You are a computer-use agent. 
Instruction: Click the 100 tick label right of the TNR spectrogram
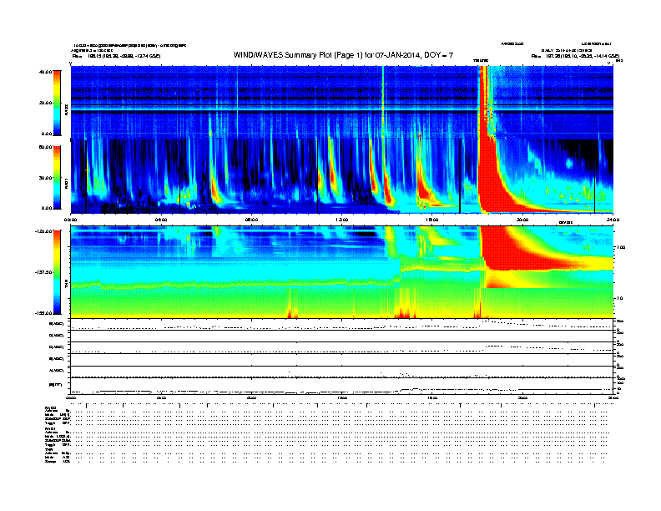[621, 247]
